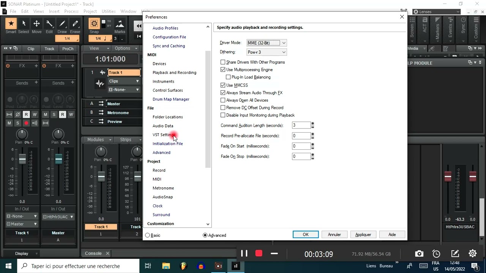Viewport: 486px width, 273px height.
Task: Toggle the Snap grid icon
Action: (x=94, y=24)
